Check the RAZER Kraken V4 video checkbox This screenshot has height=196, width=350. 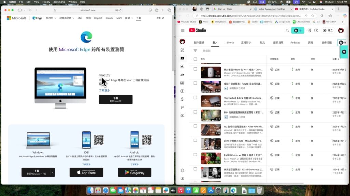point(195,155)
